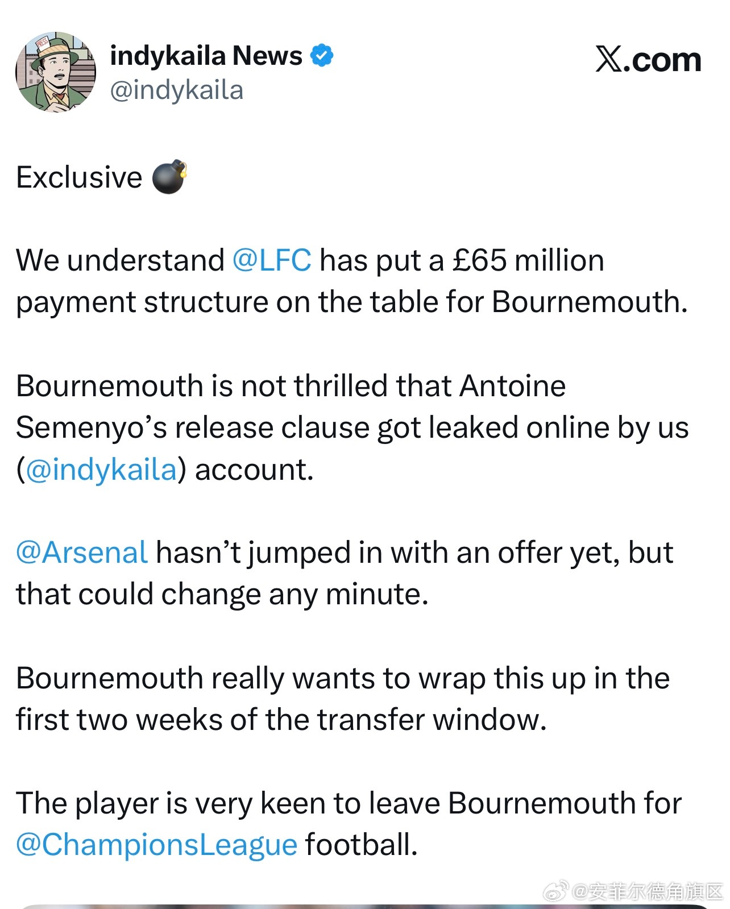This screenshot has height=909, width=730.
Task: Click the name "Antoine" in the tweet
Action: click(x=512, y=386)
